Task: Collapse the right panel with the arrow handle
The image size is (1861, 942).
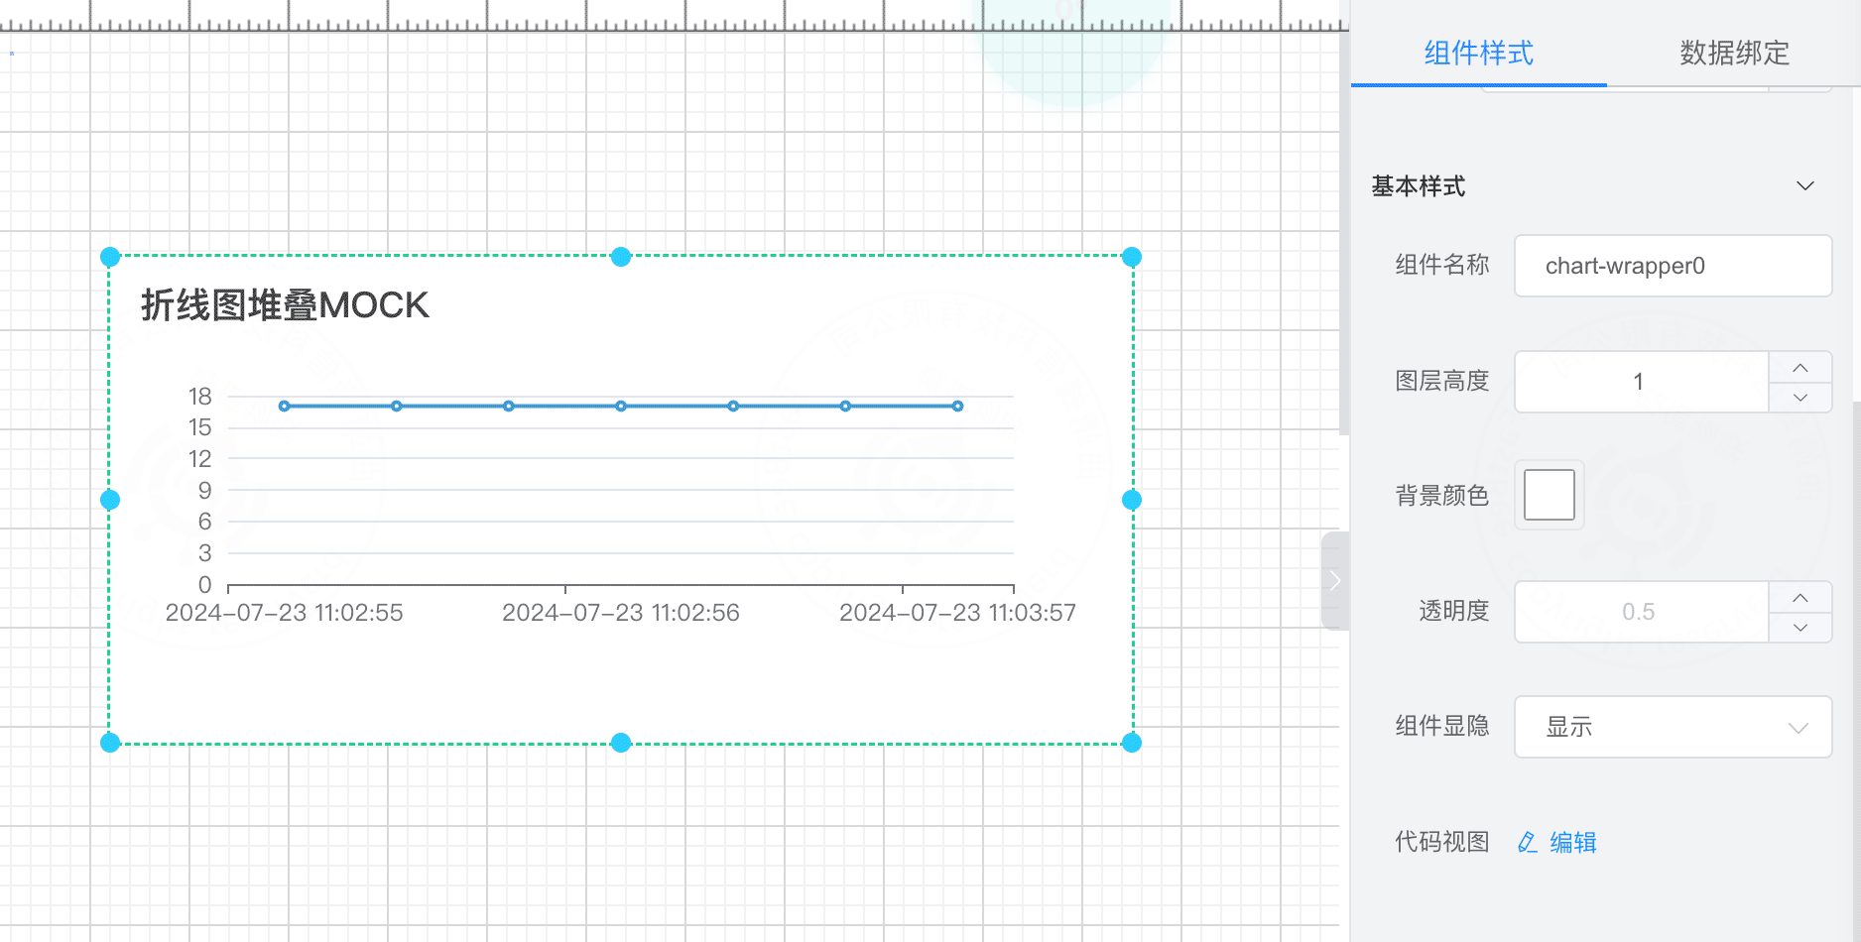Action: click(x=1335, y=581)
